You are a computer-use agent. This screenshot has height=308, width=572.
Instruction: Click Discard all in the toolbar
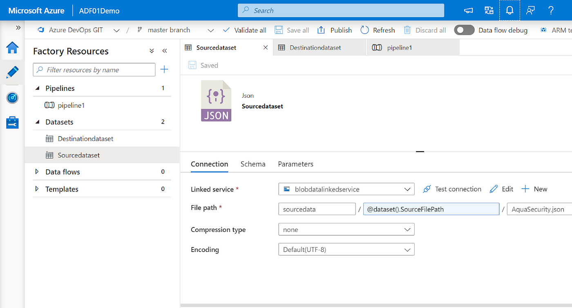[x=425, y=30]
